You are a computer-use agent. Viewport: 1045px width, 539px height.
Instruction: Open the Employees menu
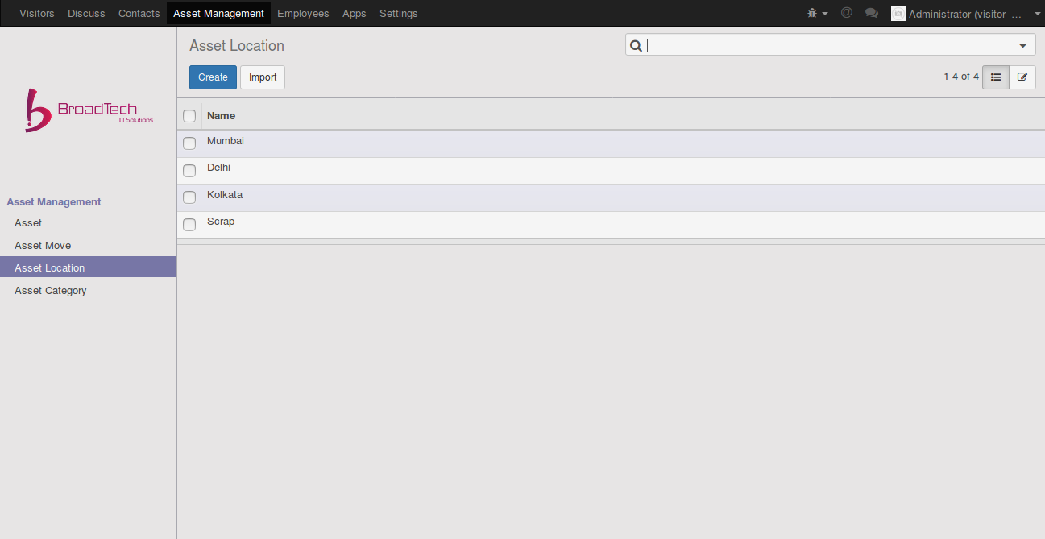point(303,14)
